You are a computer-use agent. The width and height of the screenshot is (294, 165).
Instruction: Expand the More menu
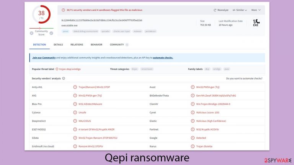coord(256,10)
